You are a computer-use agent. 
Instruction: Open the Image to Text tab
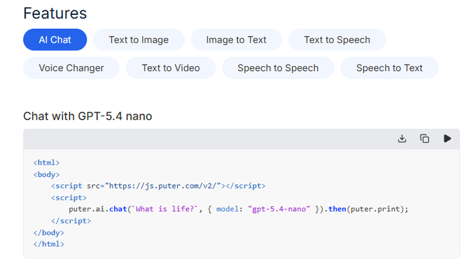(236, 40)
